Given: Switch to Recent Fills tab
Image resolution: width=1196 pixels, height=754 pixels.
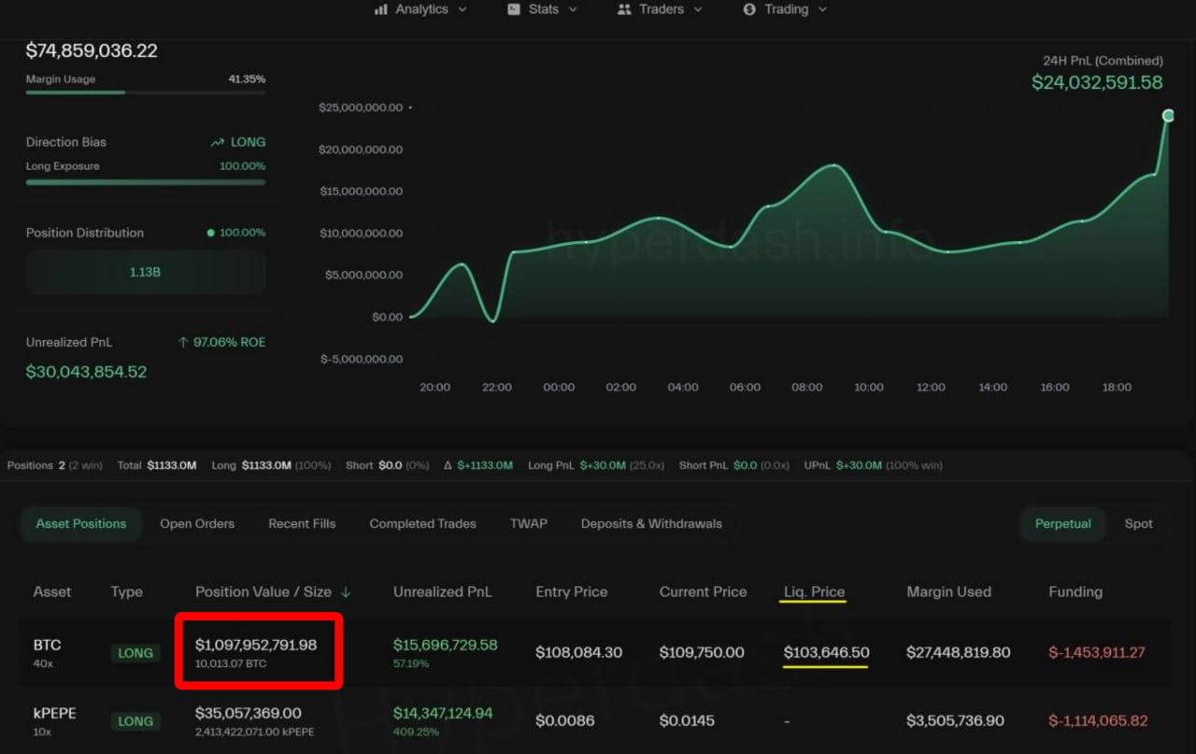Looking at the screenshot, I should 302,524.
